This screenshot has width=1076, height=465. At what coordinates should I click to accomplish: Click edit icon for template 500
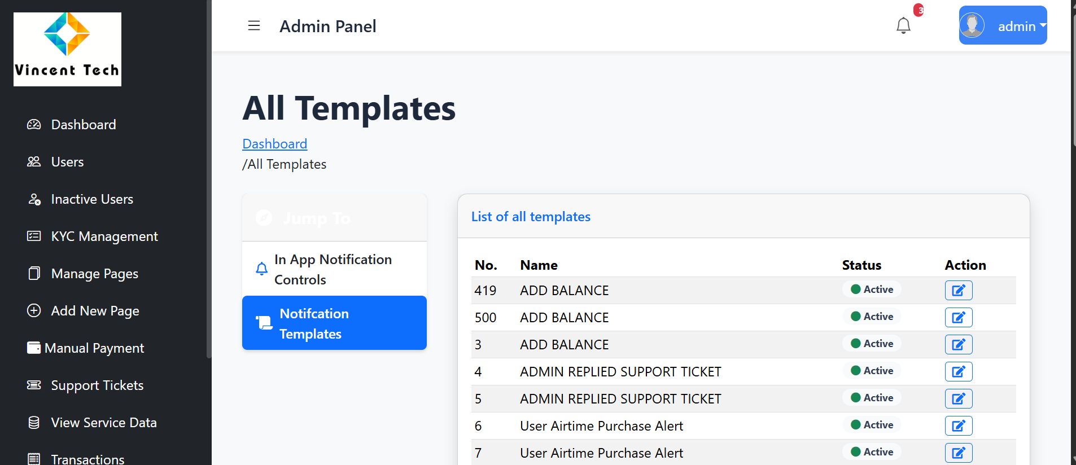[958, 318]
